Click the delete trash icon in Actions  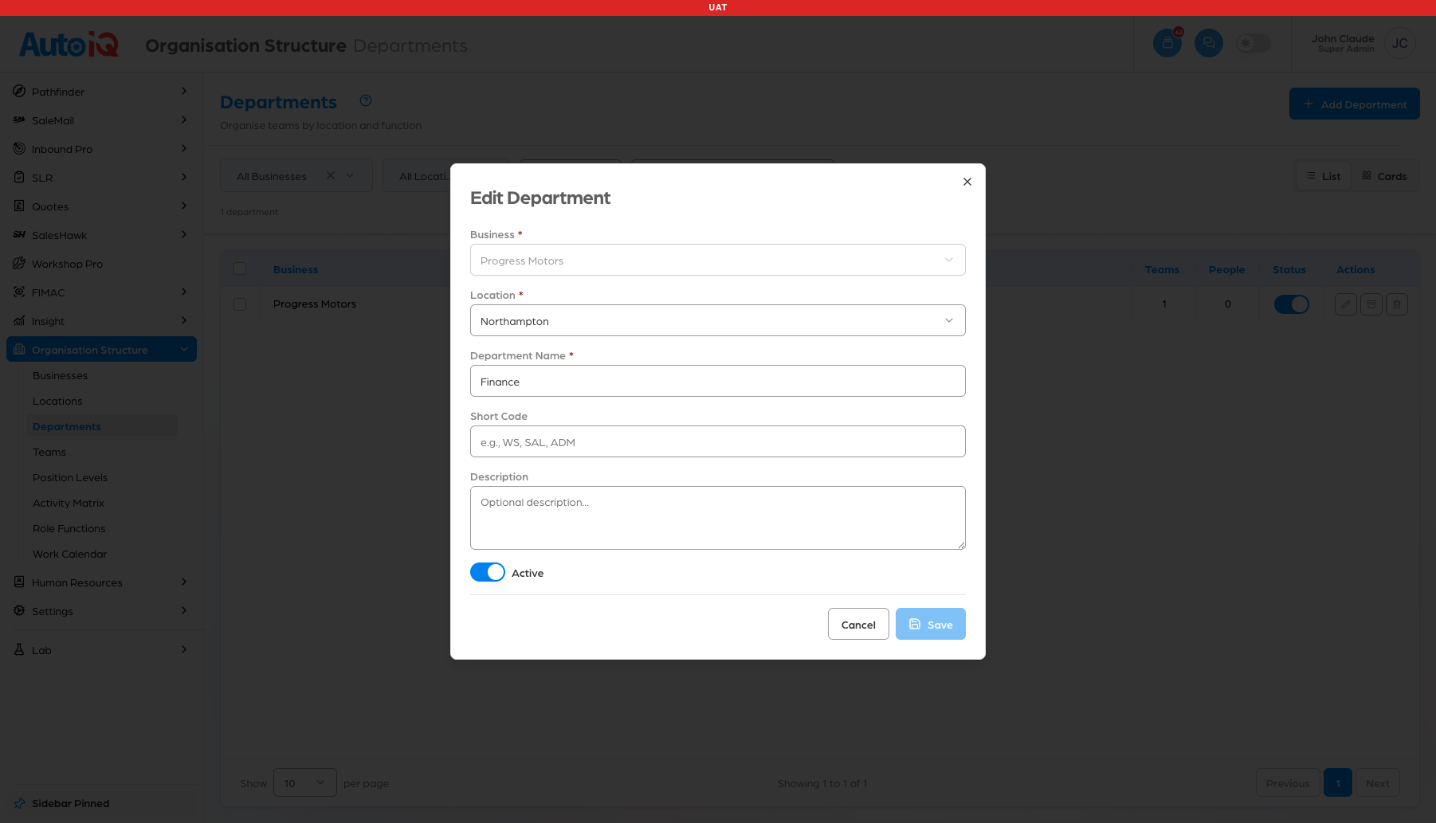pos(1397,304)
